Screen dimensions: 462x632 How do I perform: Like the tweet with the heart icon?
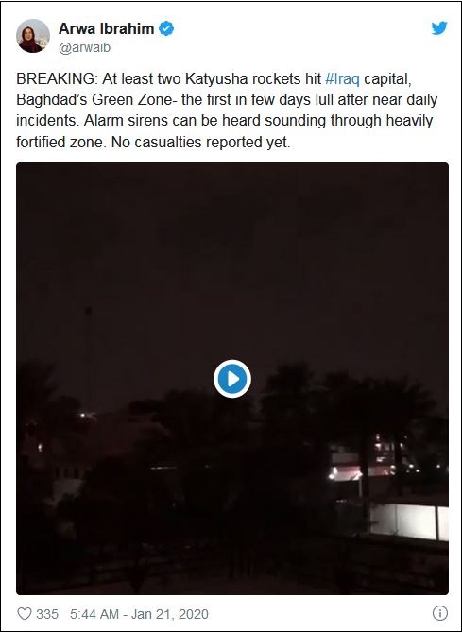click(25, 613)
